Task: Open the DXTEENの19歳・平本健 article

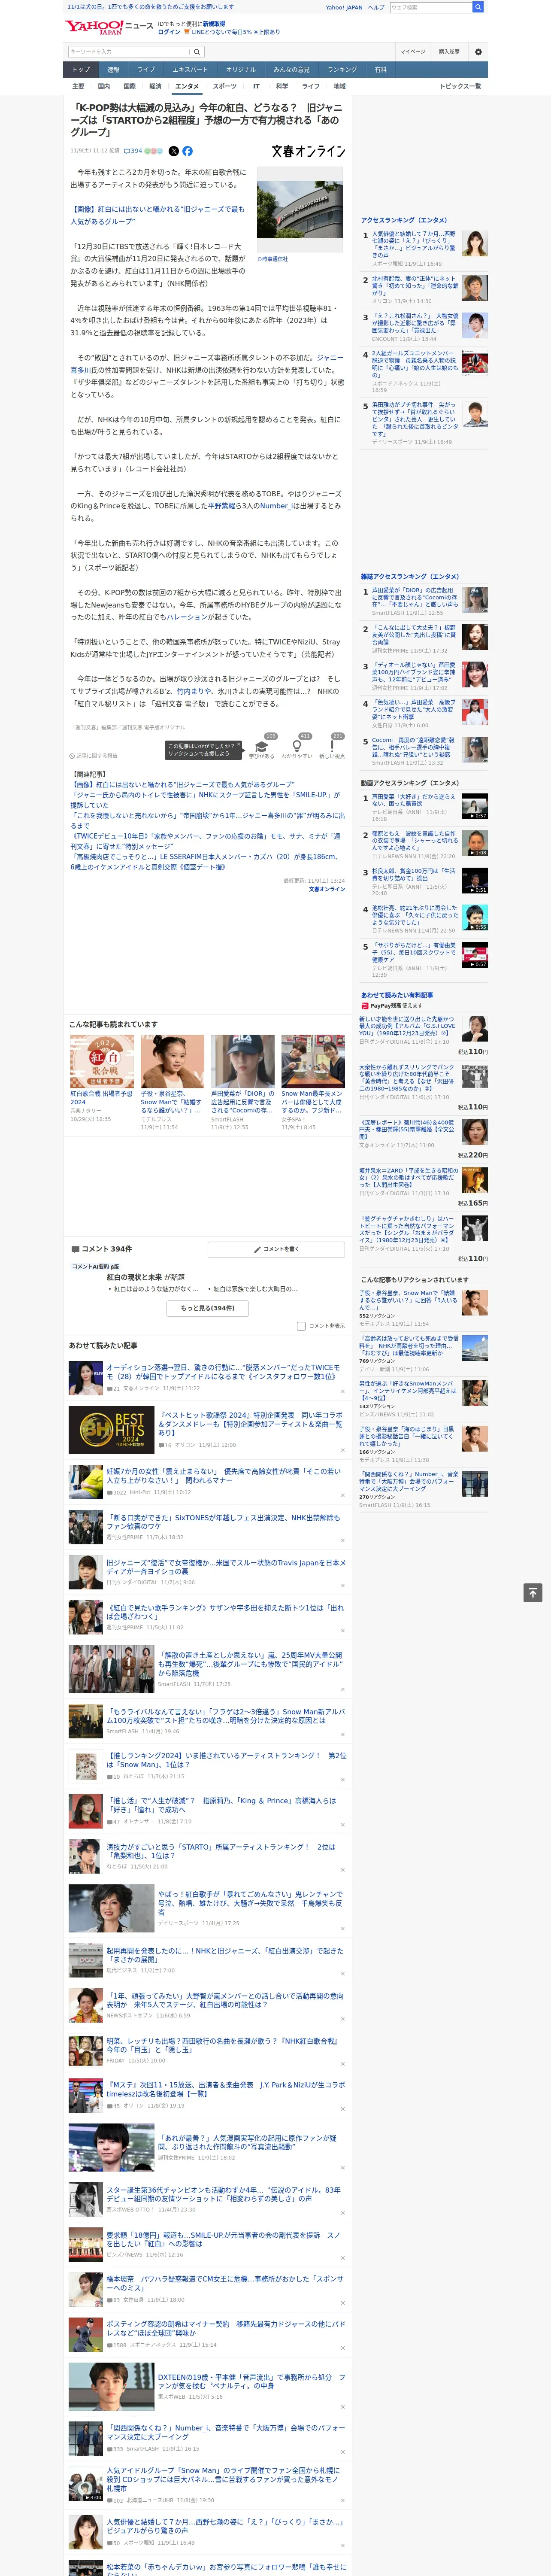Action: 251,2382
